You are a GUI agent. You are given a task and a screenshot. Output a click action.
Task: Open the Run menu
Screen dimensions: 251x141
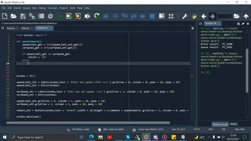click(x=35, y=8)
